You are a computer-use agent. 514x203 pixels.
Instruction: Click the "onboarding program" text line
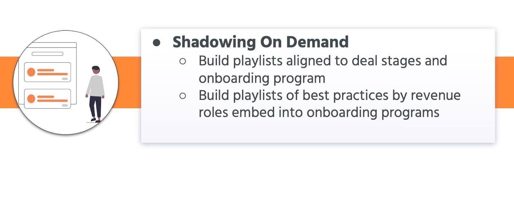[x=262, y=78]
